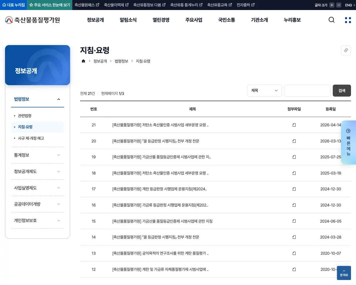Decrease font size with the minus icon
The height and width of the screenshot is (285, 356).
(338, 5)
